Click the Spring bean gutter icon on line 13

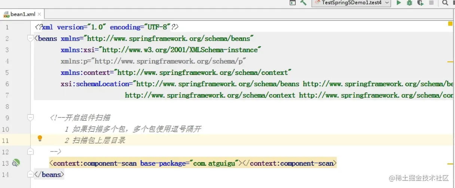pos(15,163)
